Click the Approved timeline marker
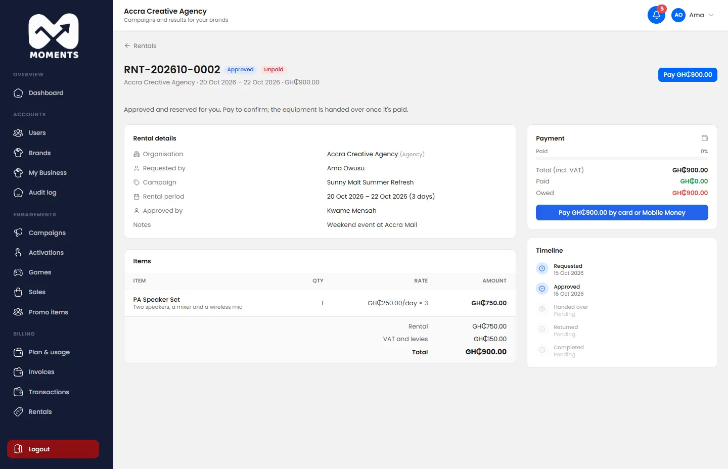 tap(542, 289)
